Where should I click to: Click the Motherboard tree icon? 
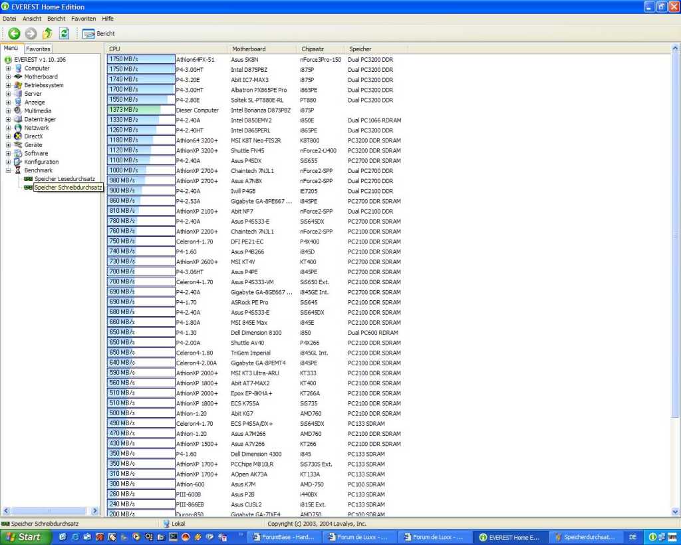point(18,77)
